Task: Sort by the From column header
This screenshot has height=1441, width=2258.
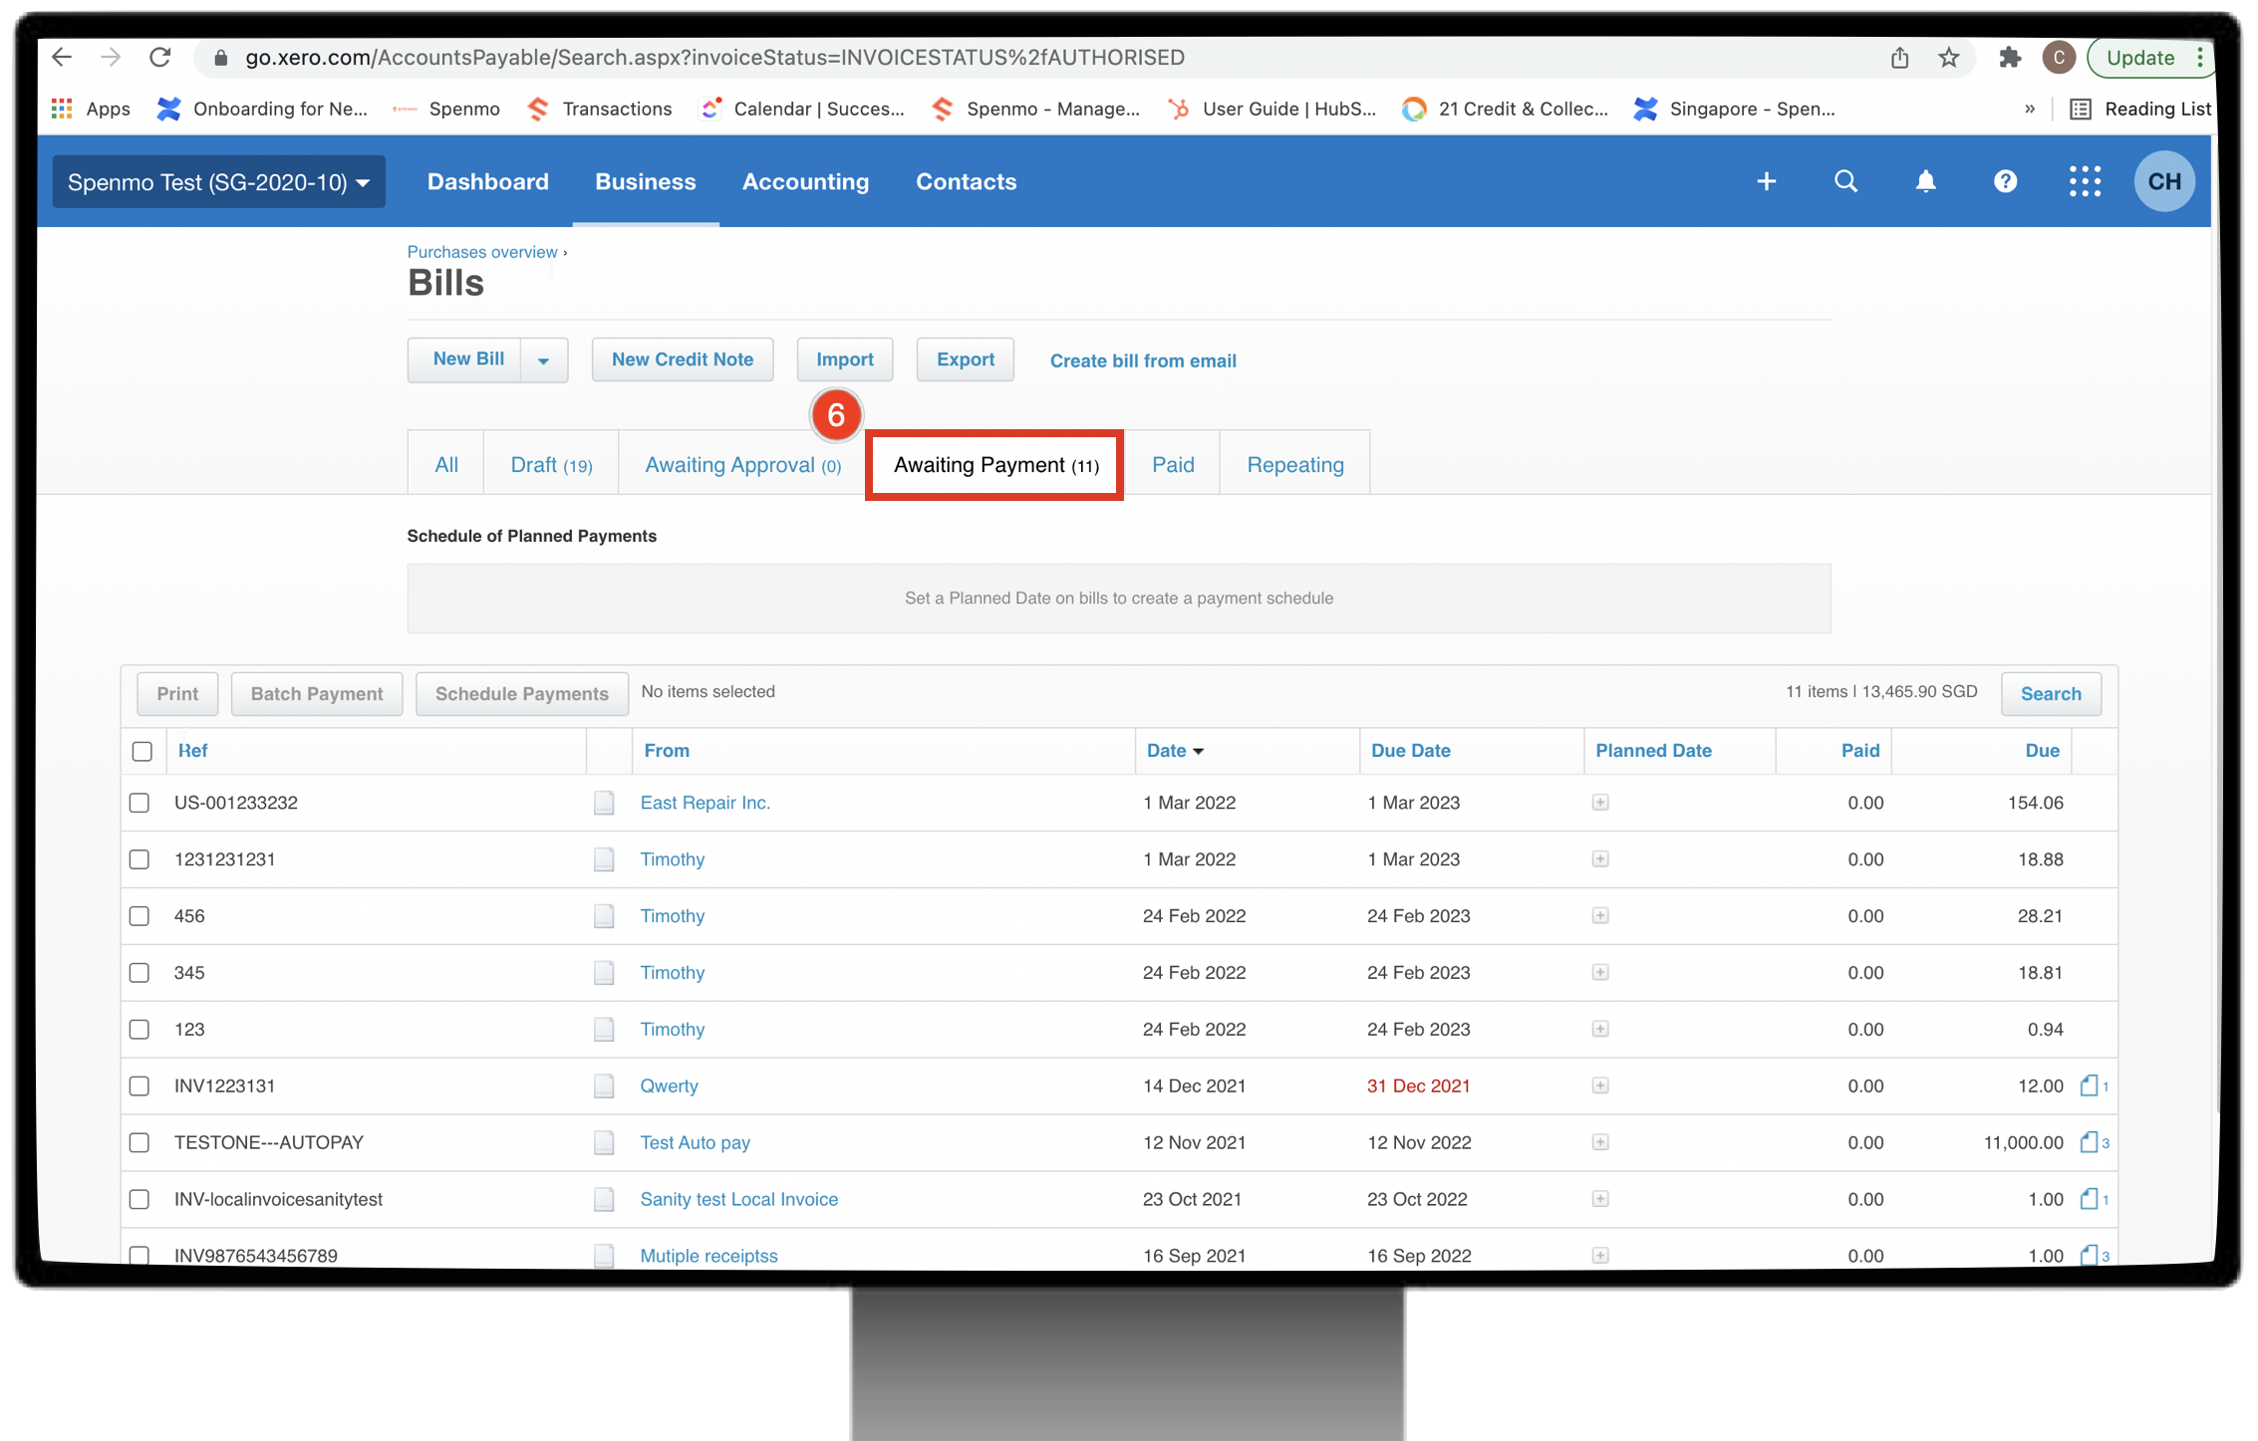Action: click(x=667, y=751)
